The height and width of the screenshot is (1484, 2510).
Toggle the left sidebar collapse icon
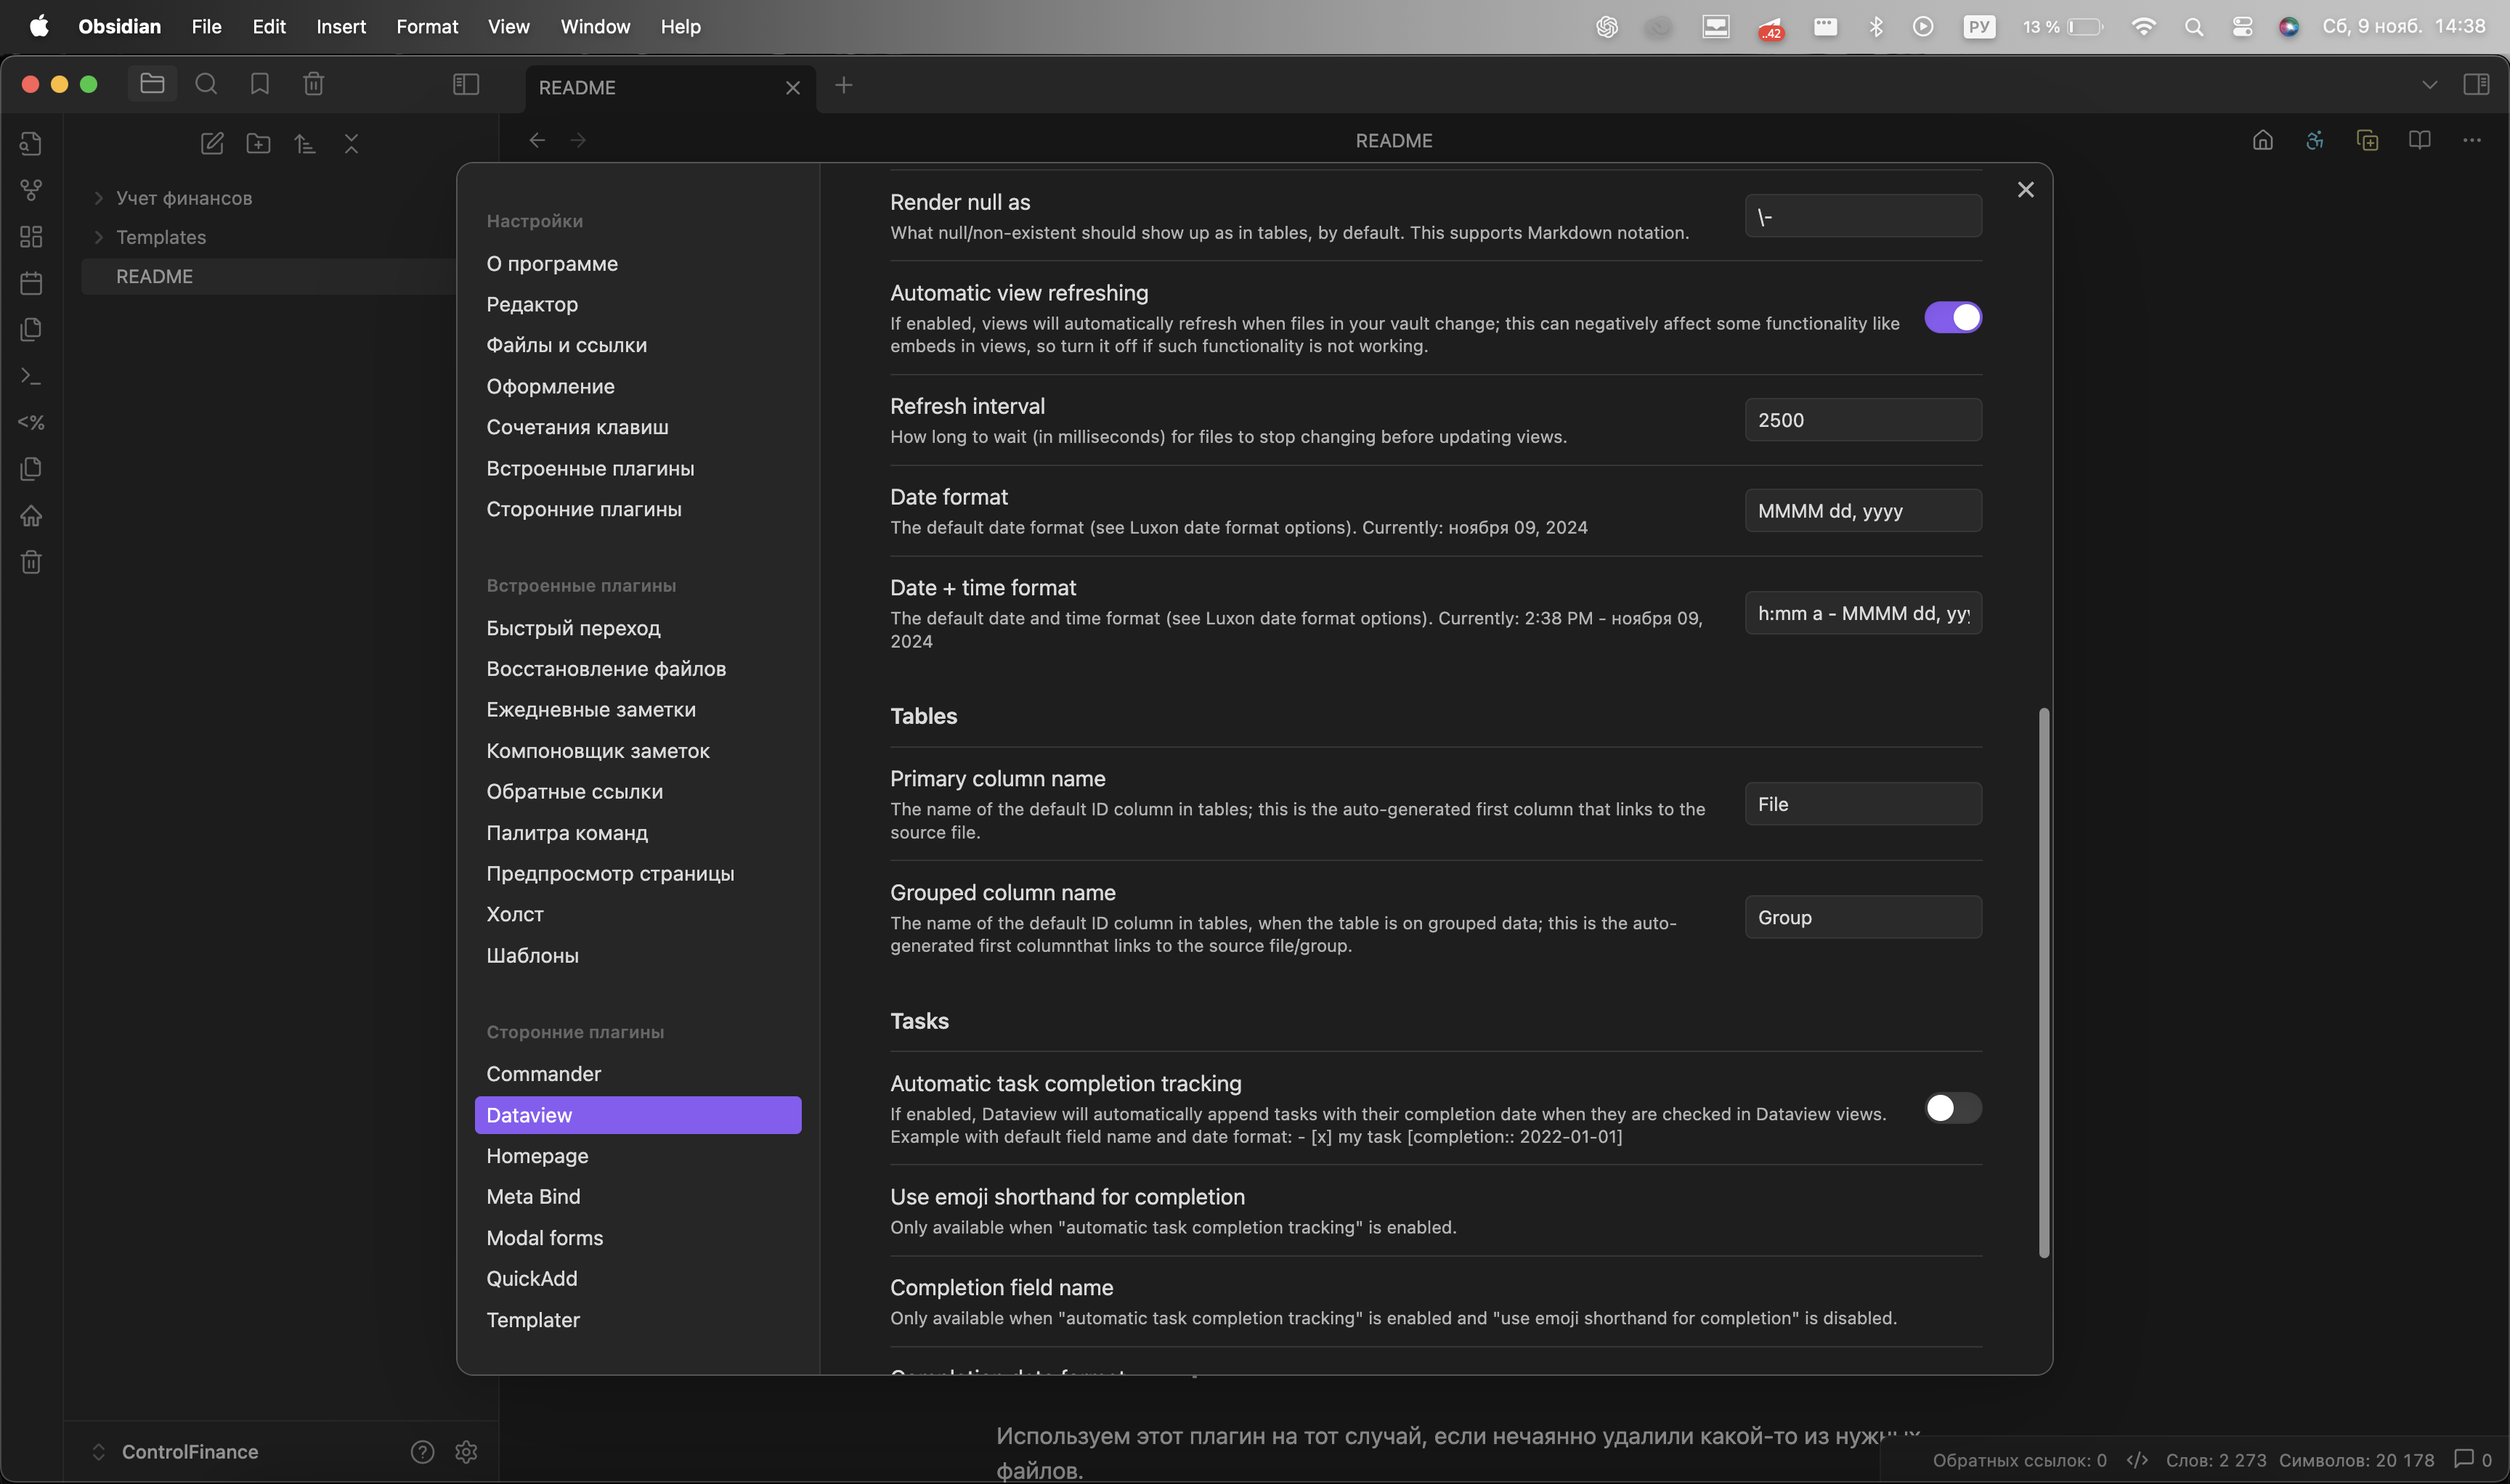click(x=466, y=85)
